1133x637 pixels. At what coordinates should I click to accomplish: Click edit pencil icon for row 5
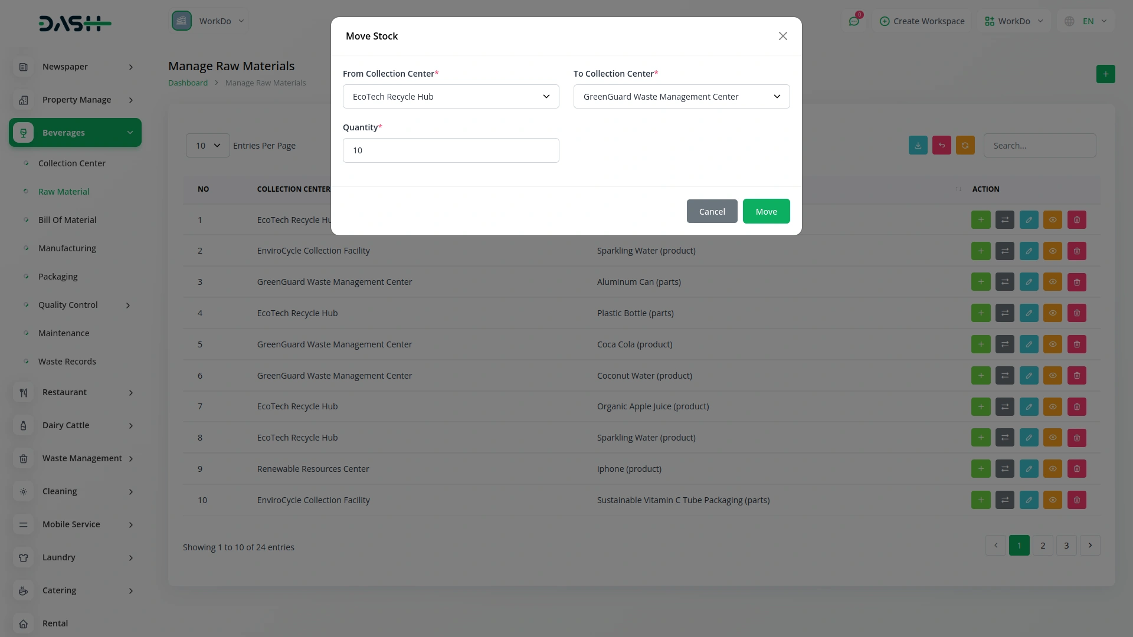pyautogui.click(x=1029, y=344)
